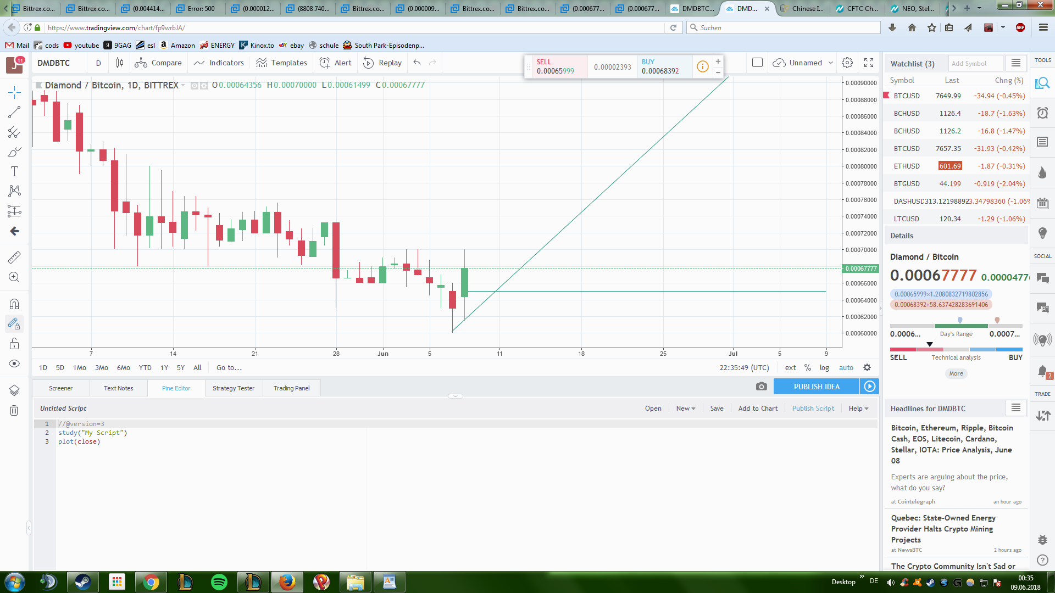
Task: Take a snapshot with camera icon
Action: coord(761,387)
